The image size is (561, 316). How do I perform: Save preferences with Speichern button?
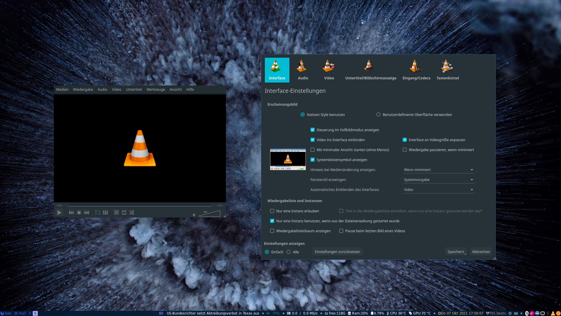pyautogui.click(x=456, y=252)
